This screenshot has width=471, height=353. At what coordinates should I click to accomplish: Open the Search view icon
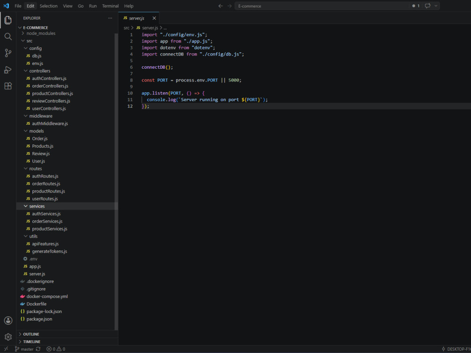point(8,37)
